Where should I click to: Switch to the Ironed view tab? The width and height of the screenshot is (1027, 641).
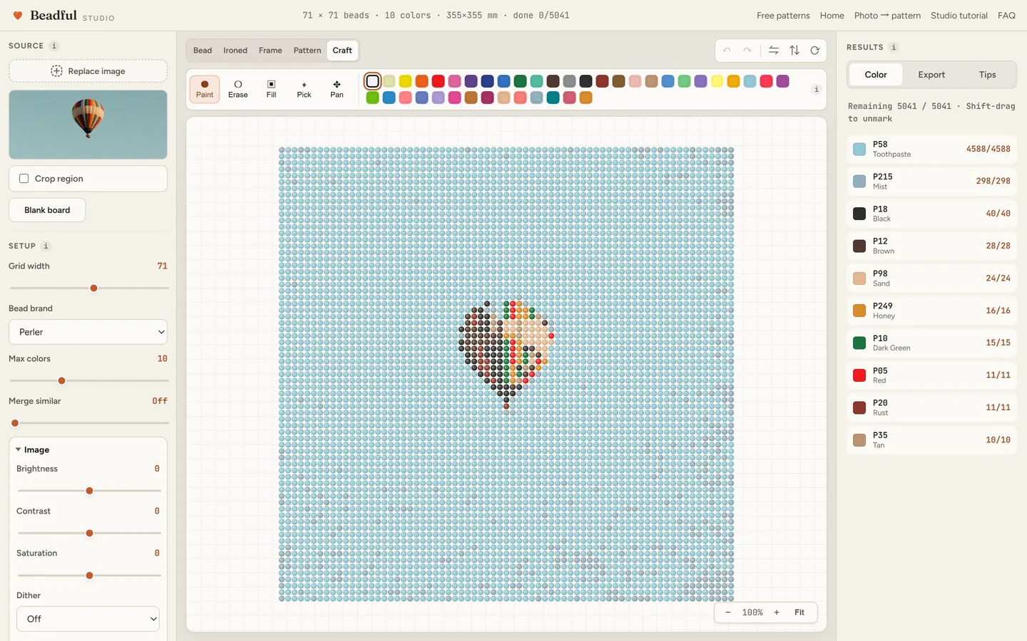[235, 51]
